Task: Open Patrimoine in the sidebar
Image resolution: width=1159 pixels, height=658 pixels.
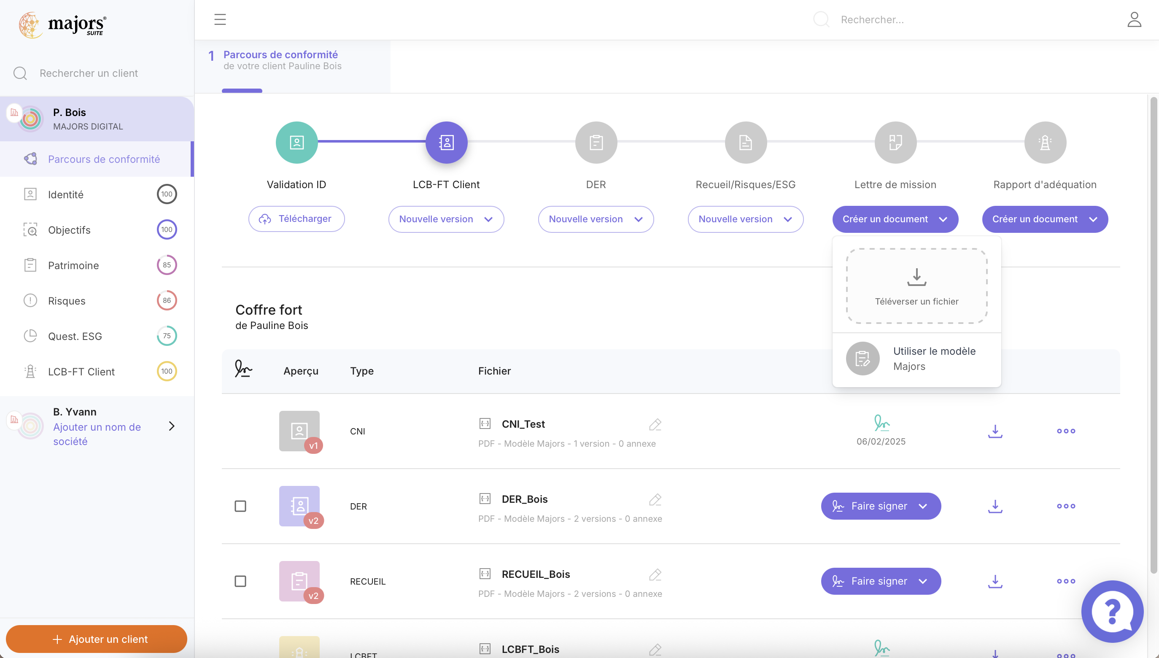Action: tap(73, 265)
